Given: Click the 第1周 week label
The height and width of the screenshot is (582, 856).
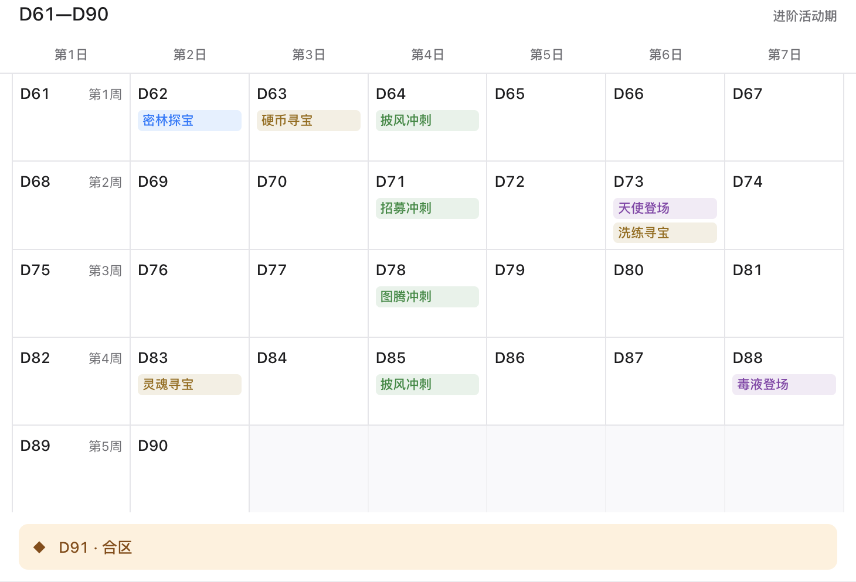Looking at the screenshot, I should 105,95.
